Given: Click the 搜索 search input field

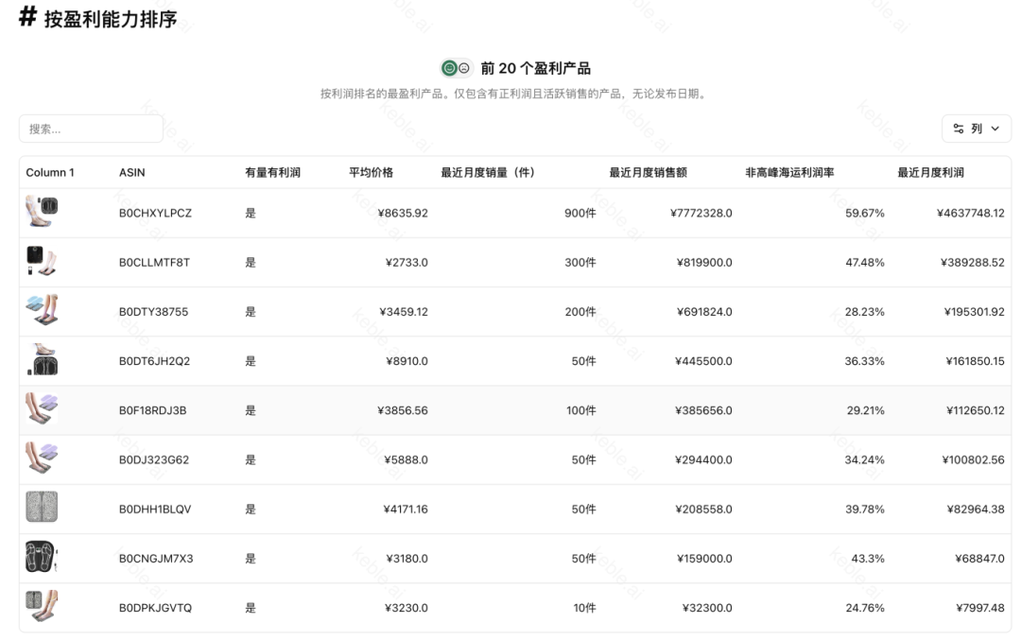Looking at the screenshot, I should point(91,129).
